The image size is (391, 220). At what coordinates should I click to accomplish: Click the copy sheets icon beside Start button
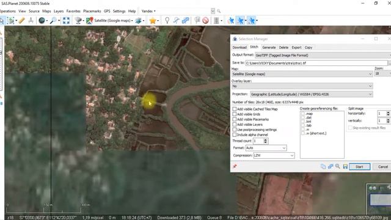tap(323, 166)
